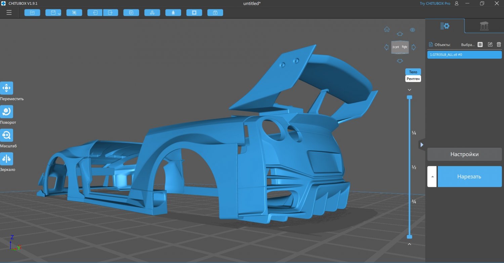Click the undo toolbar button
The width and height of the screenshot is (504, 263).
pos(95,13)
